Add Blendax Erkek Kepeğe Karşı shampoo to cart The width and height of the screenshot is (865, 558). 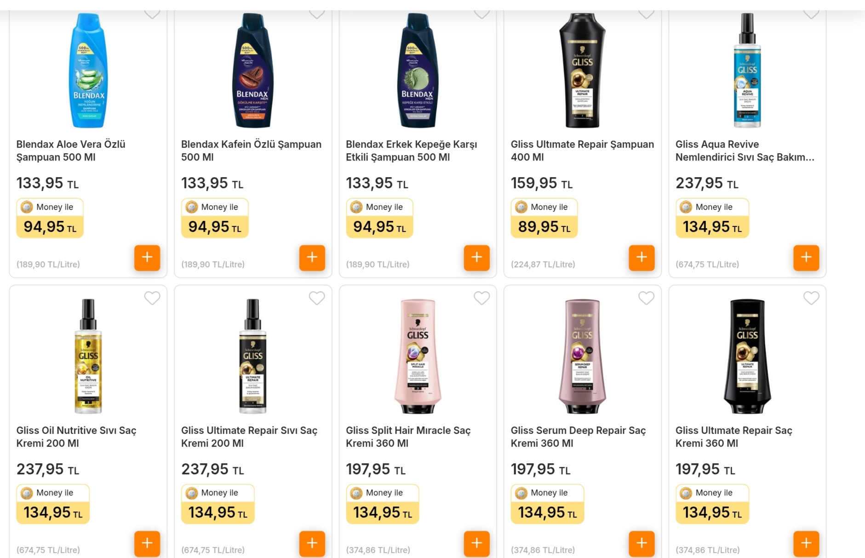(x=476, y=258)
